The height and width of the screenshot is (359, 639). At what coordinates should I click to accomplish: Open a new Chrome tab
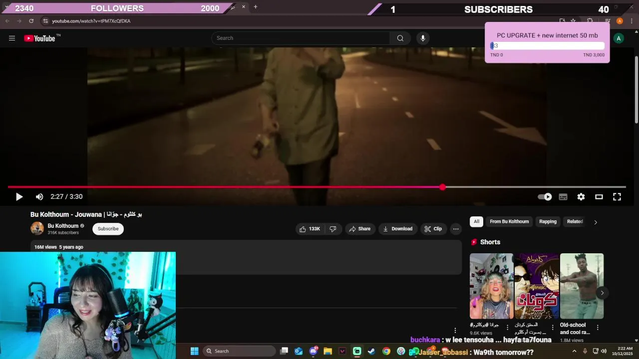click(255, 7)
